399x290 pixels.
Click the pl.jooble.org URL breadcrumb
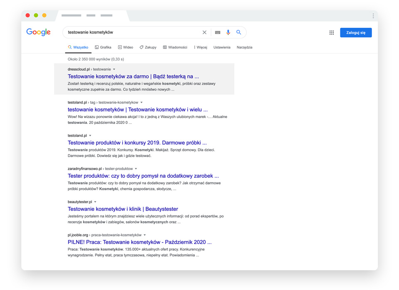[x=105, y=235]
